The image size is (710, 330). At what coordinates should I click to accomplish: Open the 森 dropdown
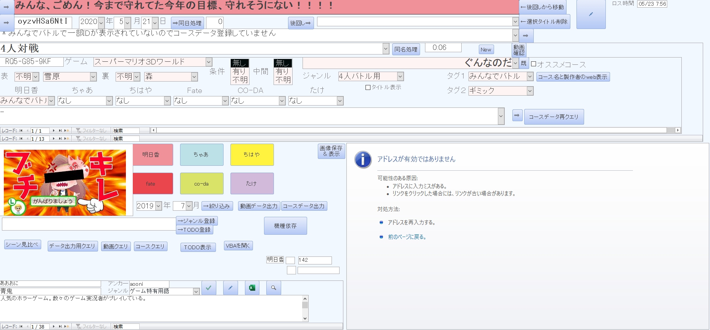click(x=194, y=77)
